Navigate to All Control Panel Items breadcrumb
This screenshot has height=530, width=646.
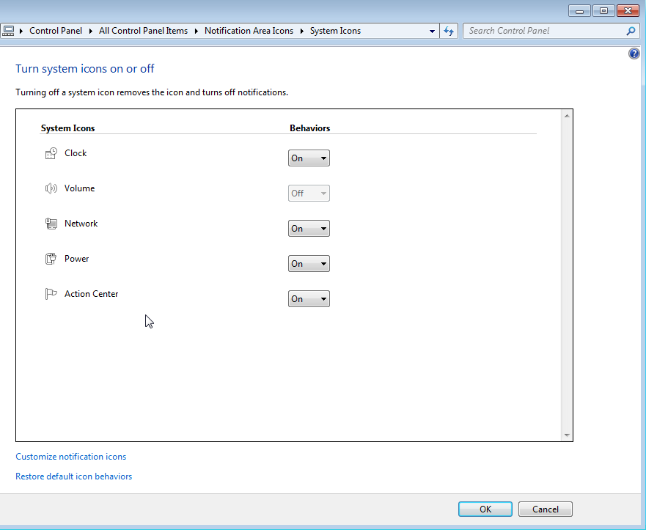pyautogui.click(x=143, y=31)
